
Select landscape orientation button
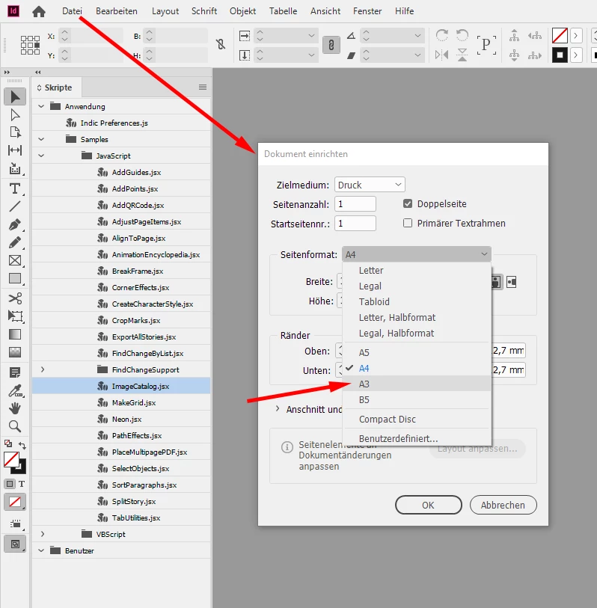[x=512, y=282]
